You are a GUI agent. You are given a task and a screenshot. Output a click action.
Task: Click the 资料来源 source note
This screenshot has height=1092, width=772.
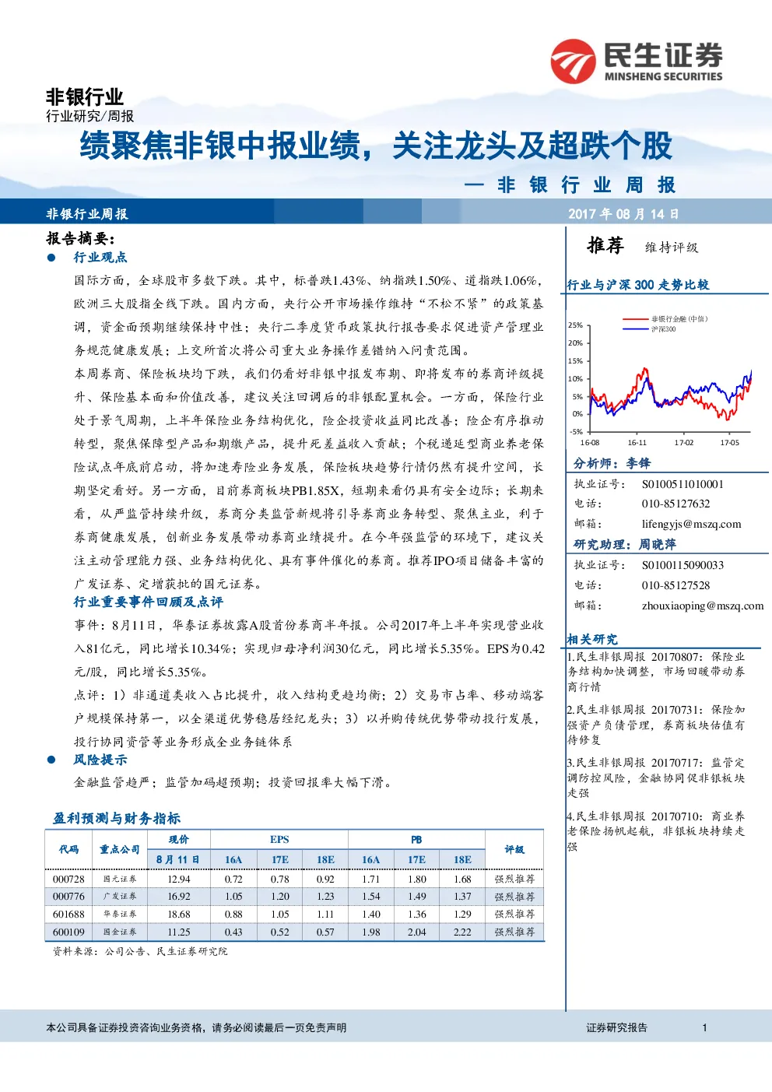pyautogui.click(x=140, y=951)
